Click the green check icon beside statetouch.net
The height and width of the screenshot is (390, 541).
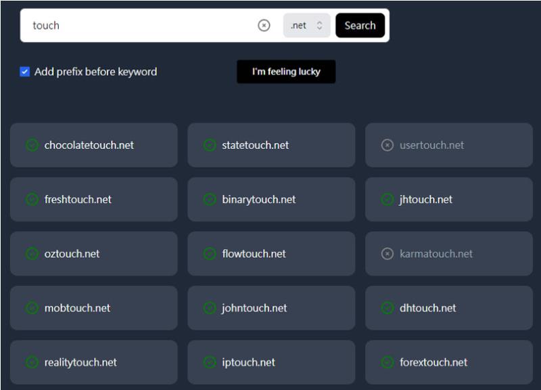click(x=210, y=145)
